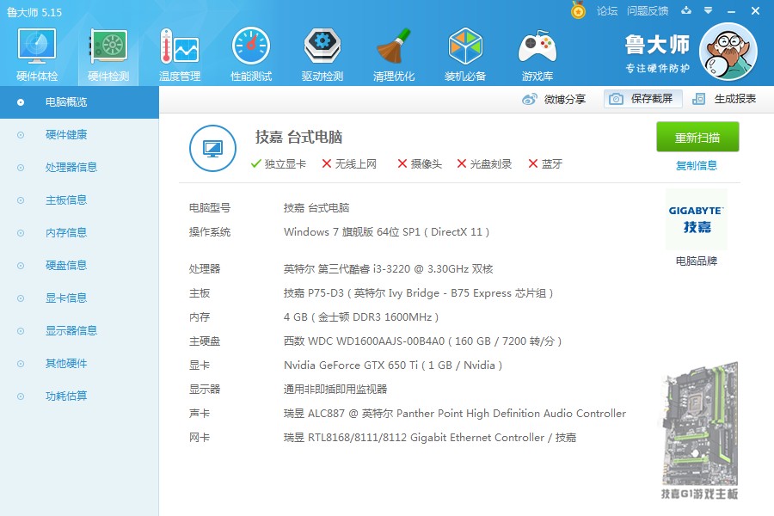Click the 保存截屏 save screenshot button
Viewport: 774px width, 516px height.
(x=642, y=99)
